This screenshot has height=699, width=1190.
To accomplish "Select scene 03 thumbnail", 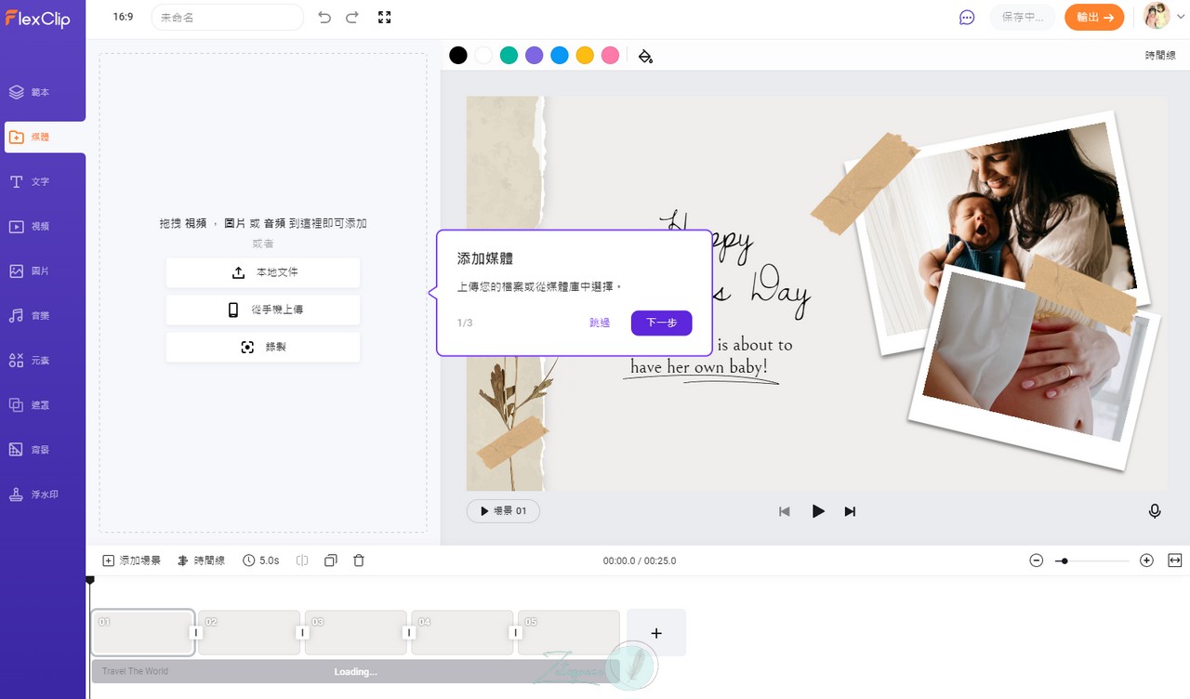I will pos(356,633).
